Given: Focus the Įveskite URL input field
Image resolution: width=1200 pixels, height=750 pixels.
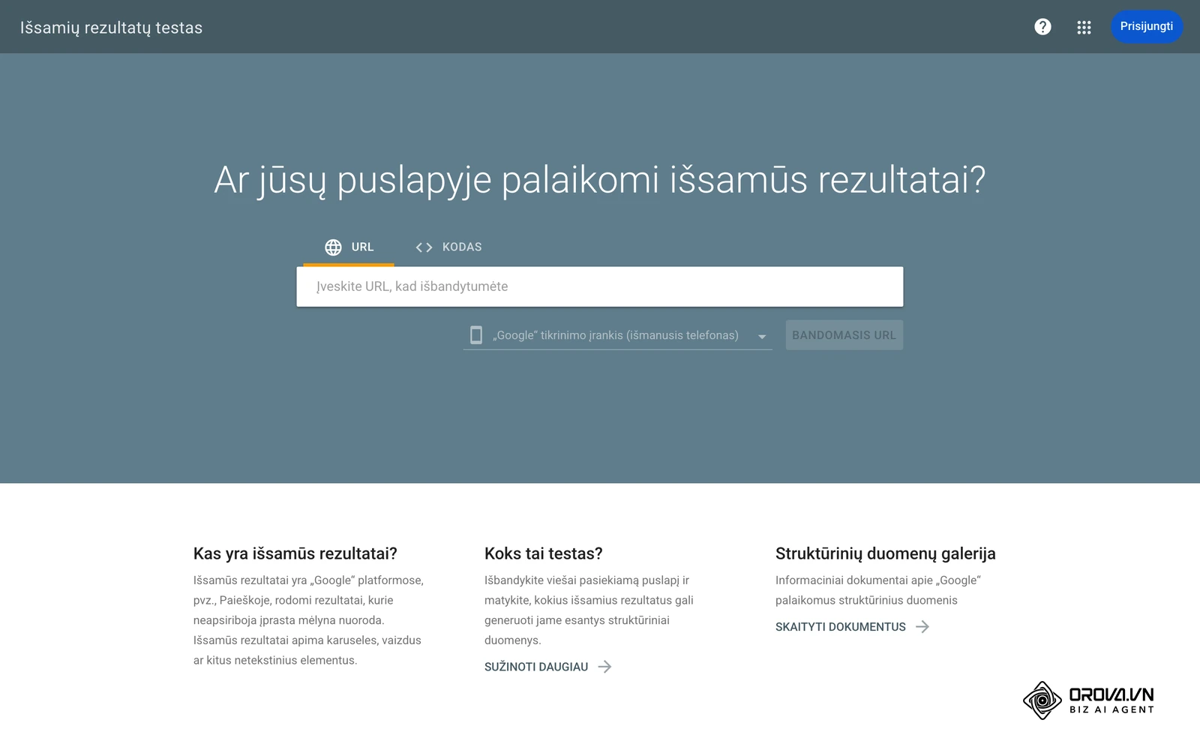Looking at the screenshot, I should [x=600, y=286].
